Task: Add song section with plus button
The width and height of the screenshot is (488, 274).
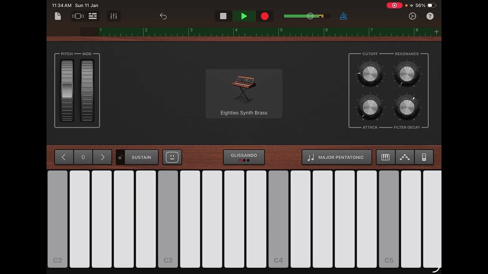Action: 437,32
